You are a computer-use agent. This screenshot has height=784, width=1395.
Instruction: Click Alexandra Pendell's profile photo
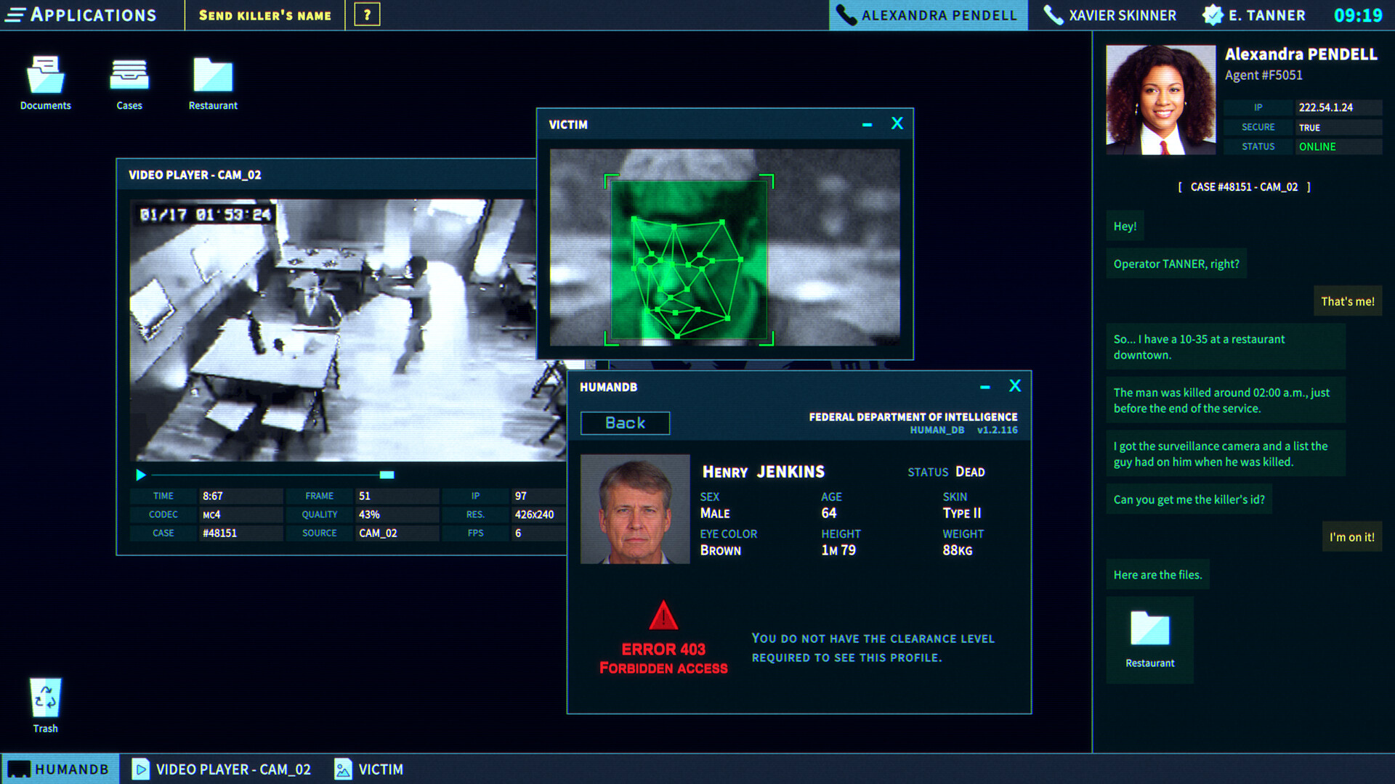pos(1160,99)
